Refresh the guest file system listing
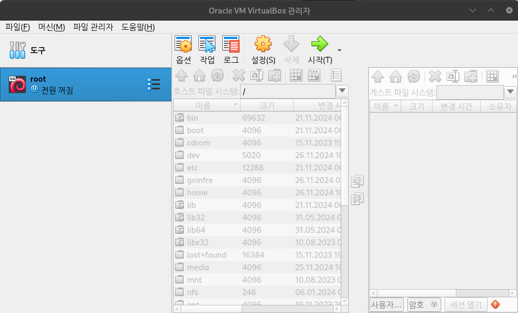 pos(414,76)
